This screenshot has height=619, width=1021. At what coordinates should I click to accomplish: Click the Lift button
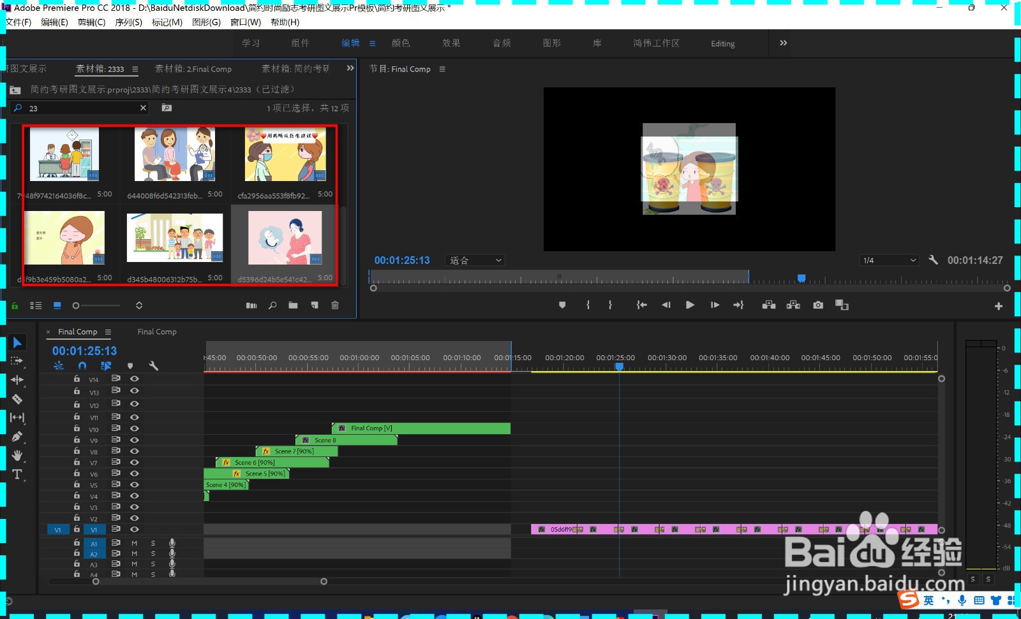(x=769, y=305)
